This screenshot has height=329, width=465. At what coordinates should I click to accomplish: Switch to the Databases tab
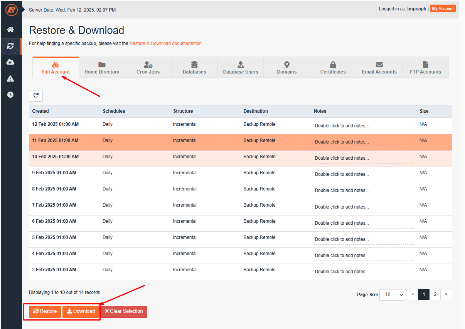pyautogui.click(x=194, y=68)
